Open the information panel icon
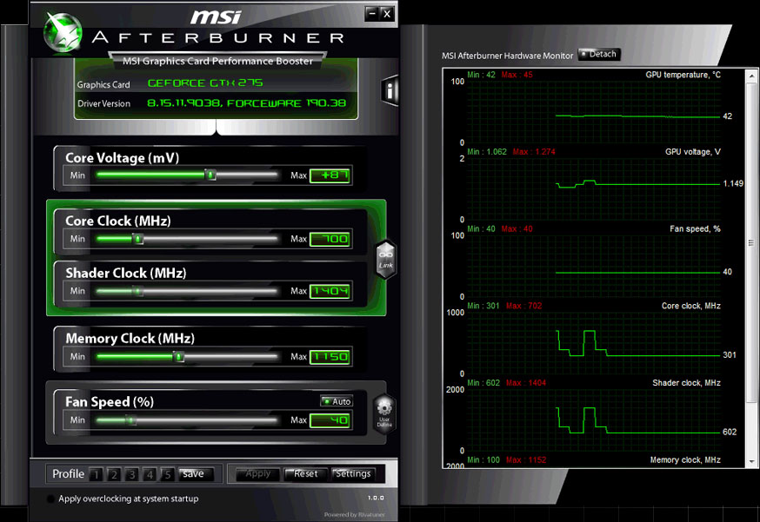 click(x=390, y=90)
